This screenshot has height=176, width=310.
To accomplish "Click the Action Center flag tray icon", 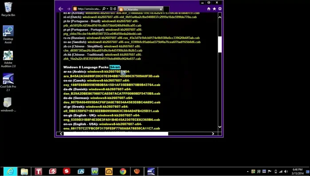I will 269,172.
